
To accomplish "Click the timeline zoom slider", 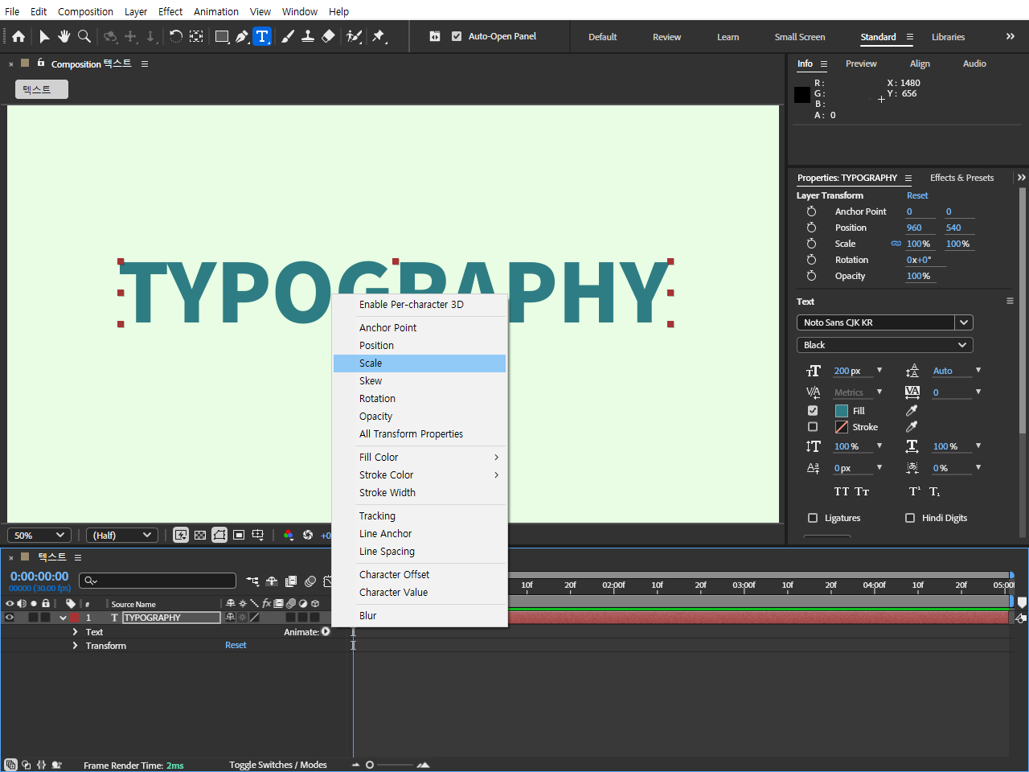I will pyautogui.click(x=390, y=765).
